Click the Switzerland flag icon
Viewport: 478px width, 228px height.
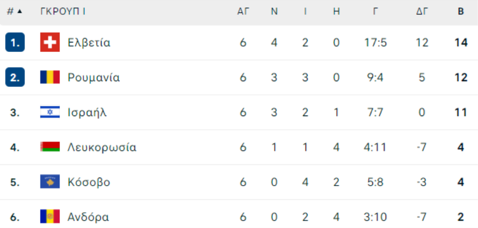click(50, 42)
